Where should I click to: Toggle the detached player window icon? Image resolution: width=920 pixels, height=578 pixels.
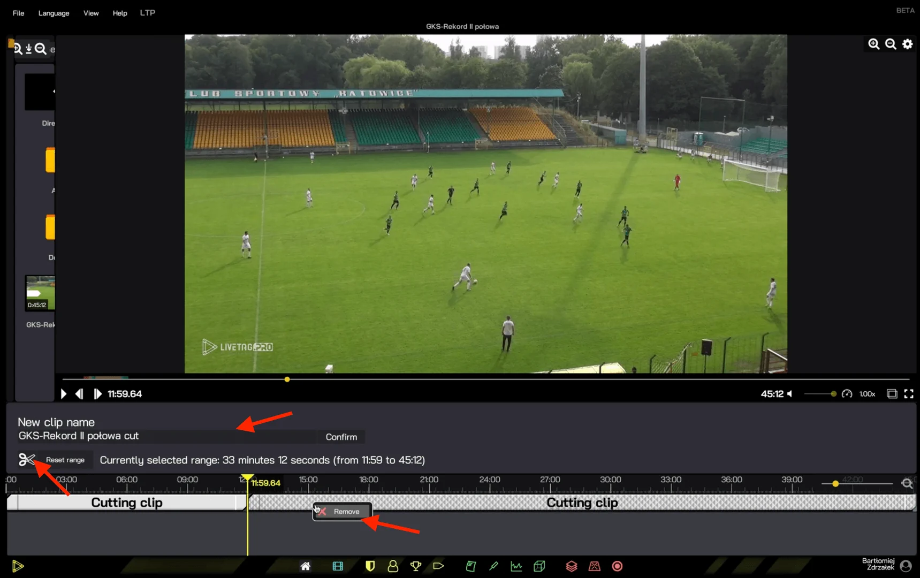coord(892,394)
